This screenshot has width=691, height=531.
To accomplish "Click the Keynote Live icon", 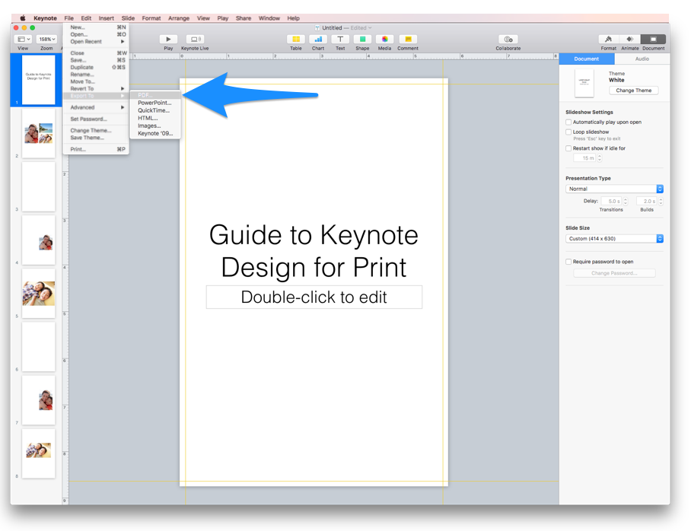I will [195, 40].
